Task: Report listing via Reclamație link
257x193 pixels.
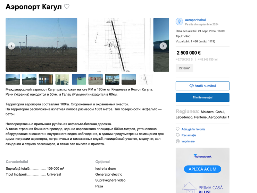Action: point(189,135)
